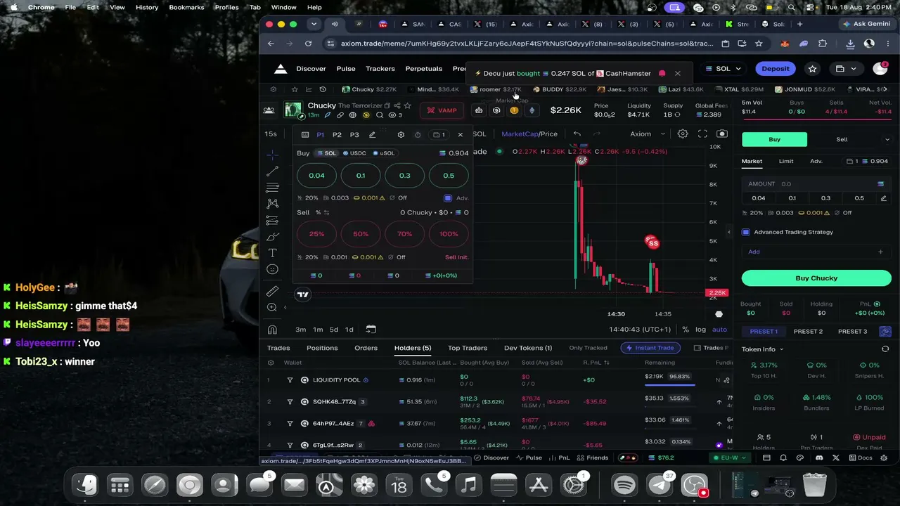Edit instant trade presets with pencil icon
Screen dimensions: 900x506
(372, 134)
